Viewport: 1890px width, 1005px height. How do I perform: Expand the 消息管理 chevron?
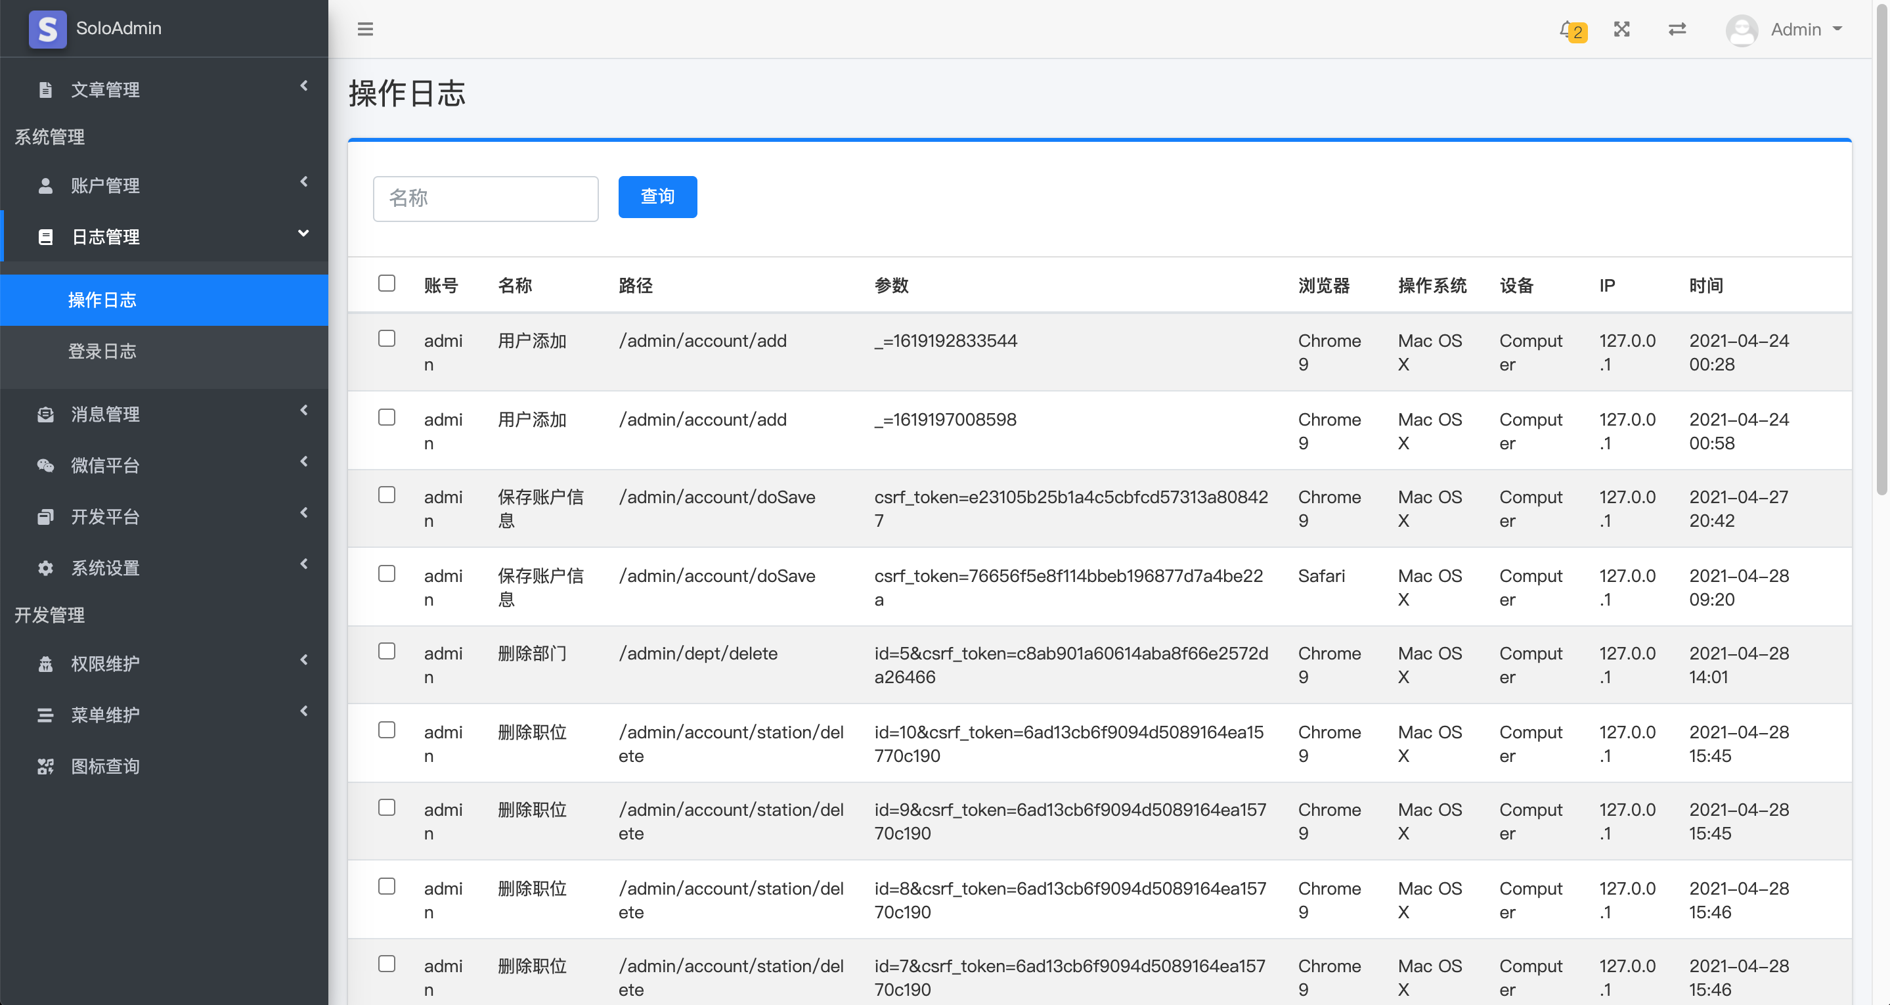pyautogui.click(x=304, y=410)
